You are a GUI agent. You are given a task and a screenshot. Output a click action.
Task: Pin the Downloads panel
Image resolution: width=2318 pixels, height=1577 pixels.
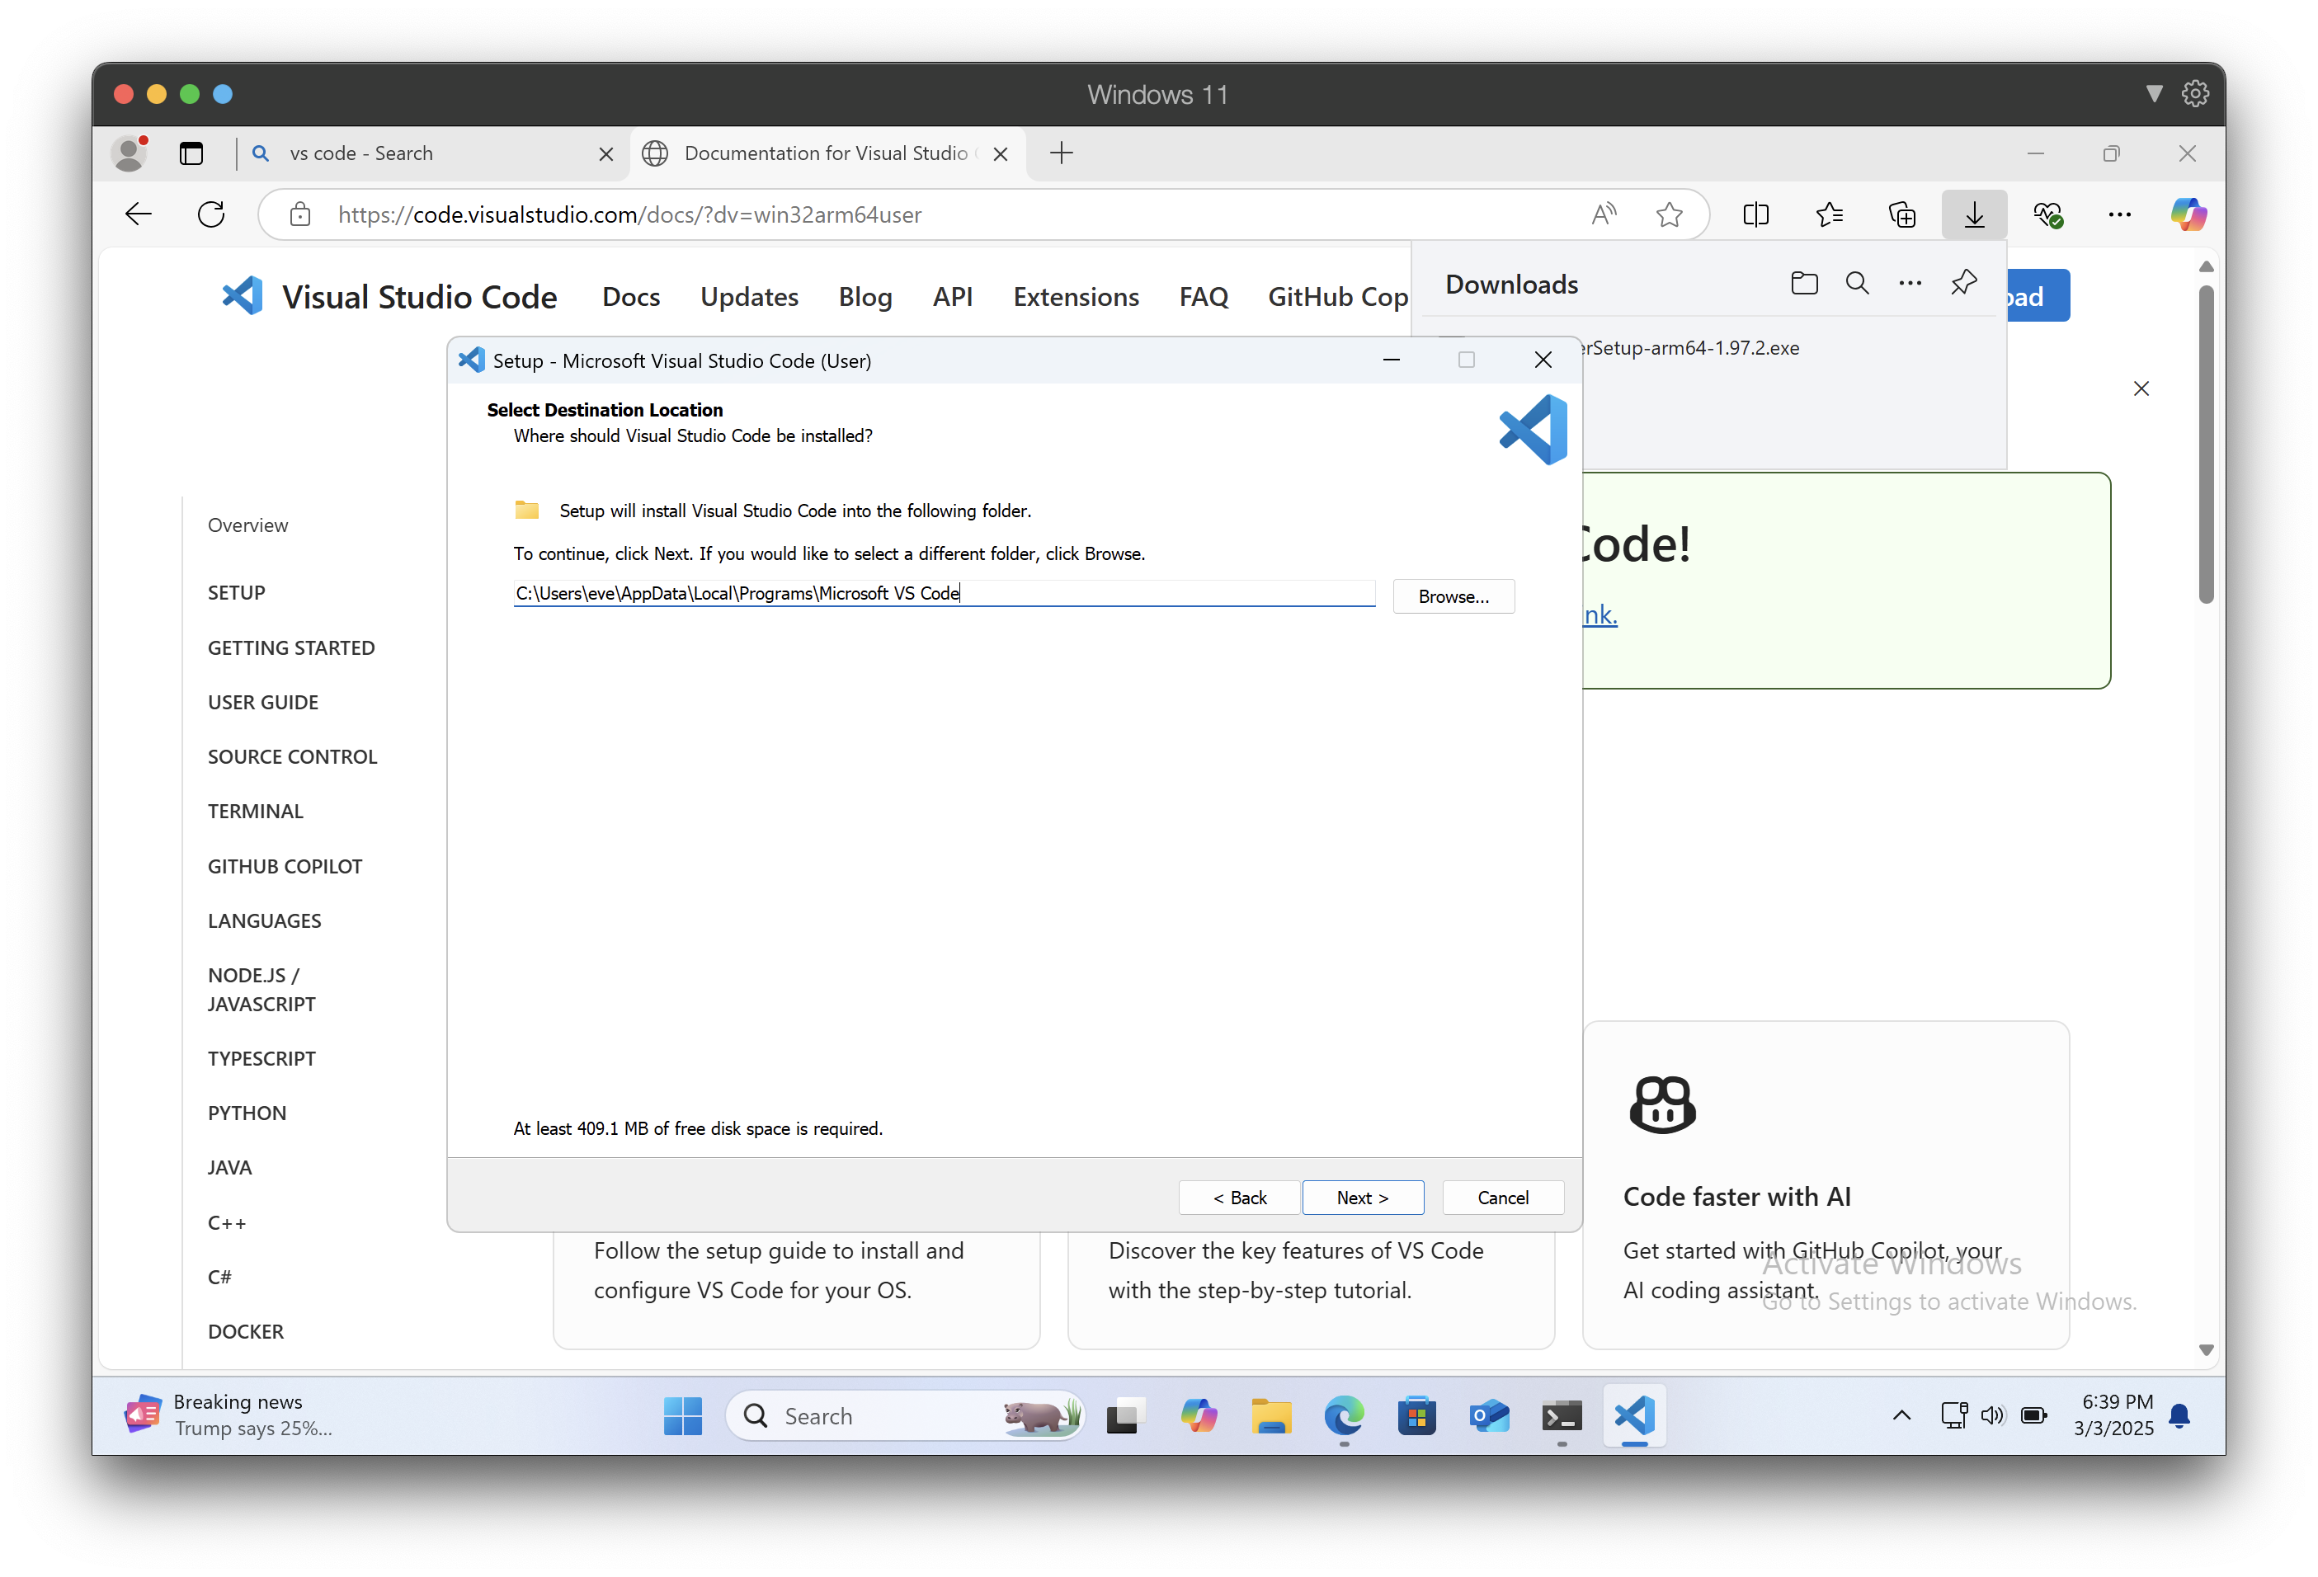pyautogui.click(x=1963, y=283)
